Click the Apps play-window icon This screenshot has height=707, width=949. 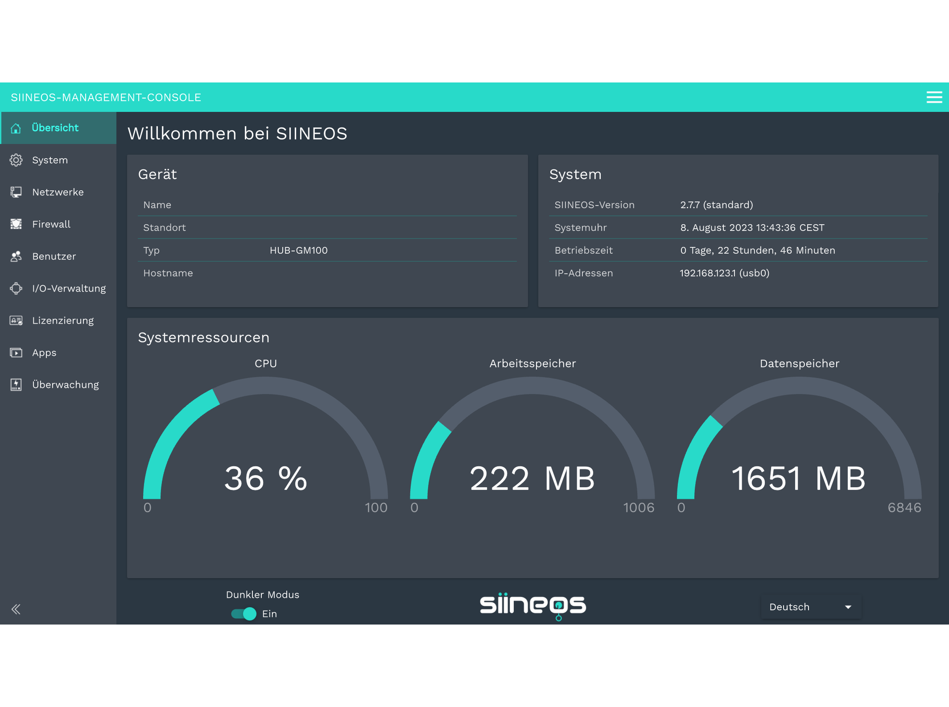pyautogui.click(x=16, y=353)
